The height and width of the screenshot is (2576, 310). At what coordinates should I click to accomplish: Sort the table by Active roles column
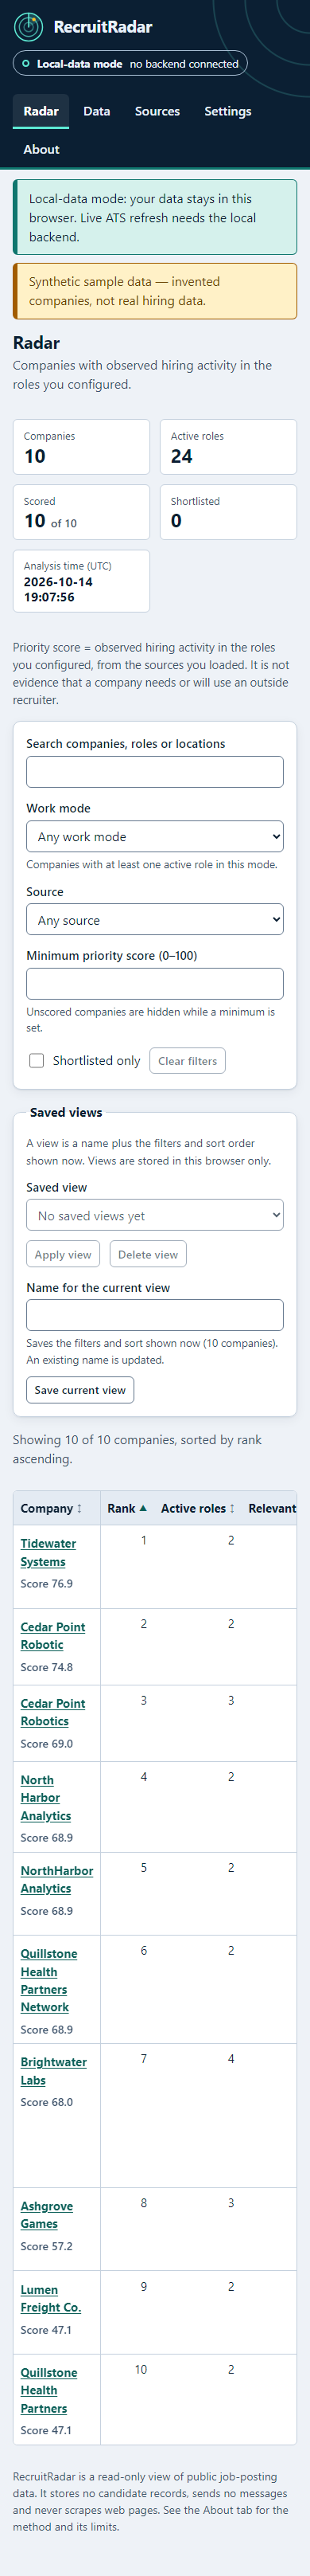click(x=199, y=1508)
